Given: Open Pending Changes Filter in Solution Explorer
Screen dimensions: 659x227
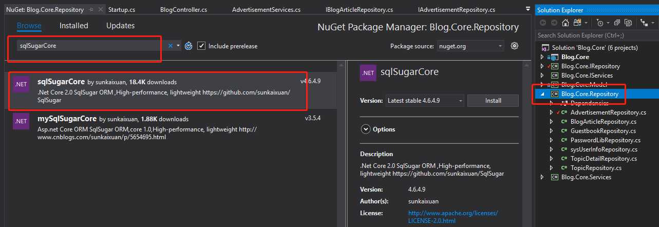Looking at the screenshot, I should coord(600,23).
